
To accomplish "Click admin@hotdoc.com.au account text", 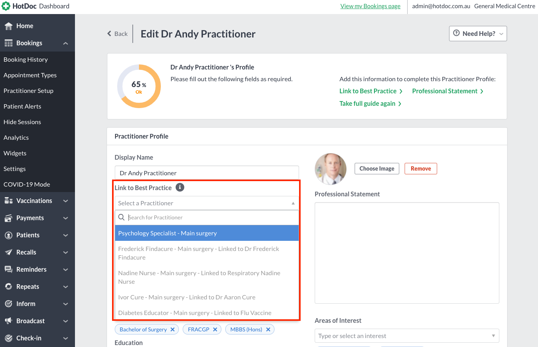I will pos(441,6).
